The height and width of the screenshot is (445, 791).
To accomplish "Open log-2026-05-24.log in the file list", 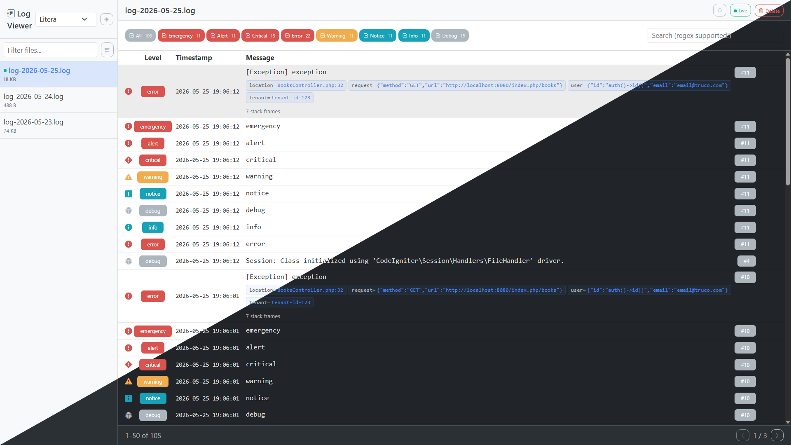I will tap(59, 100).
